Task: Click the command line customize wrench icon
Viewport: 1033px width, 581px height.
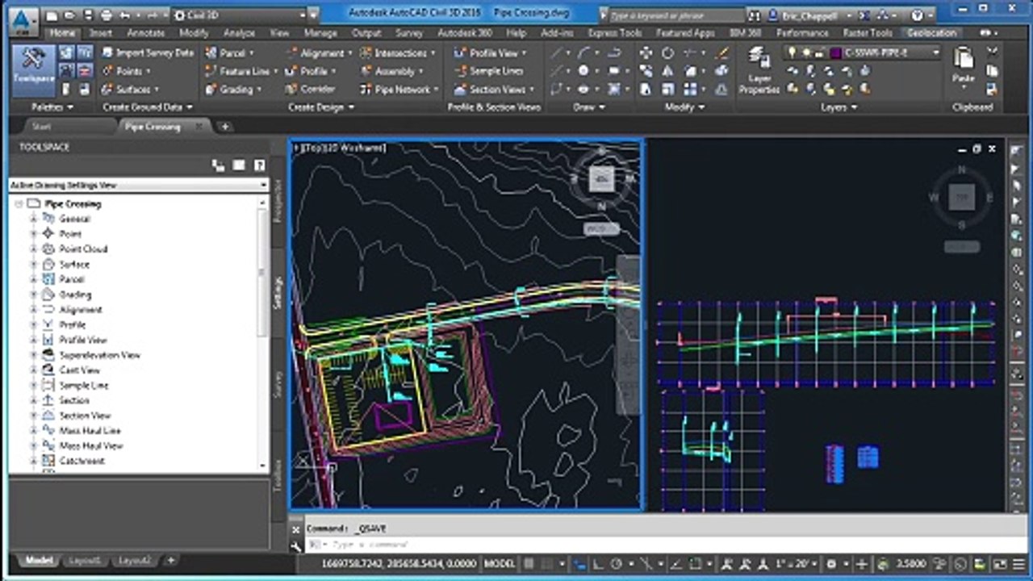Action: click(x=296, y=545)
